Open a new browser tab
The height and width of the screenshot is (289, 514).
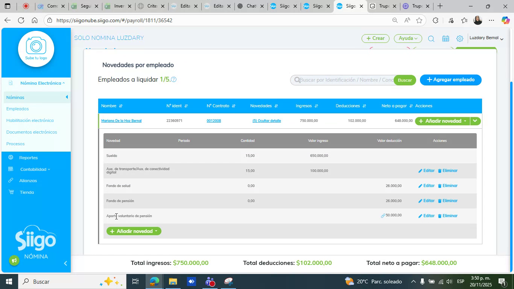[x=439, y=6]
